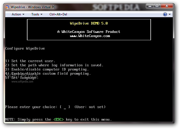This screenshot has width=180, height=129.
Task: Click the 'www.WhiteCanyon.com' text
Action: click(x=90, y=36)
